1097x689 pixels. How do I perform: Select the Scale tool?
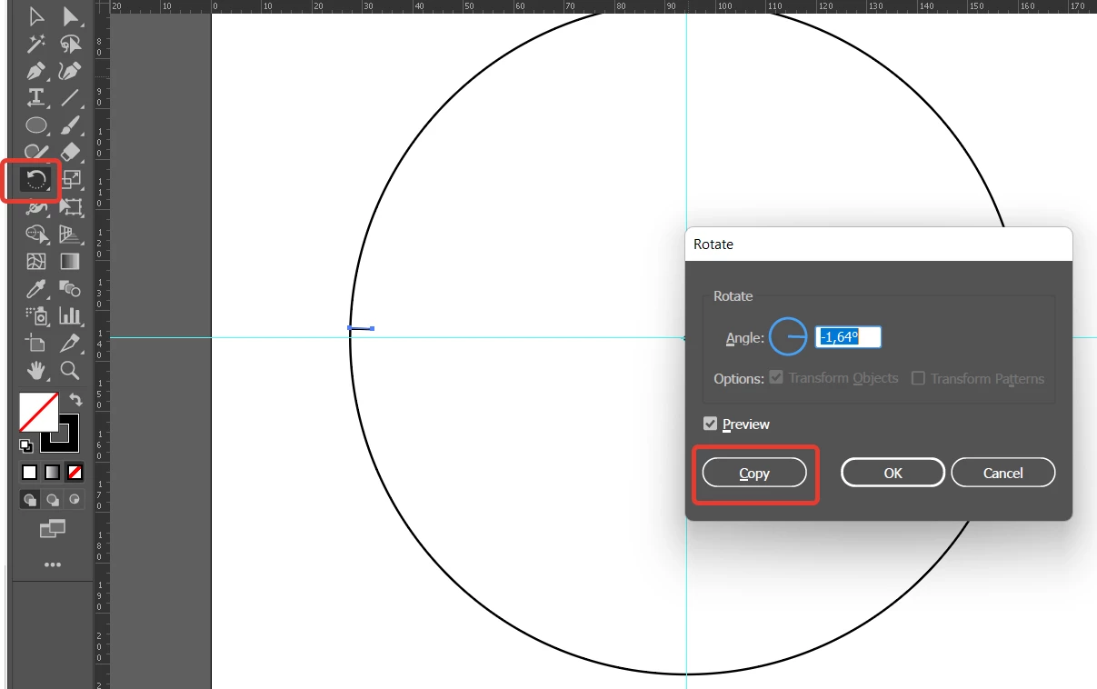coord(71,180)
